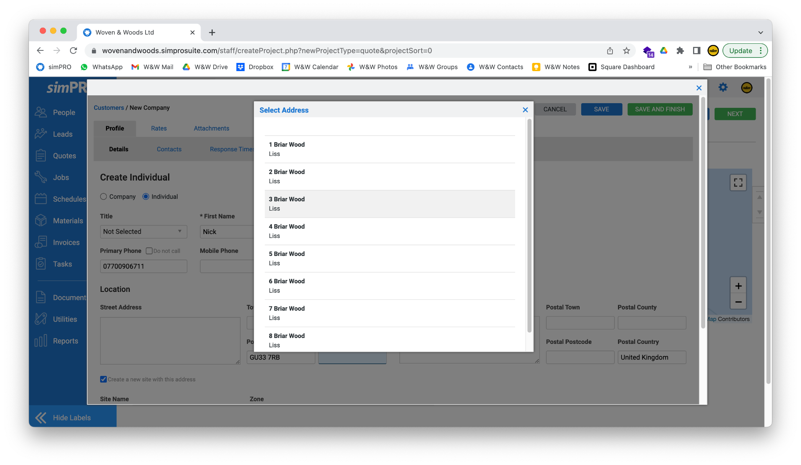Expand the Title dropdown
The width and height of the screenshot is (801, 465).
tap(143, 232)
